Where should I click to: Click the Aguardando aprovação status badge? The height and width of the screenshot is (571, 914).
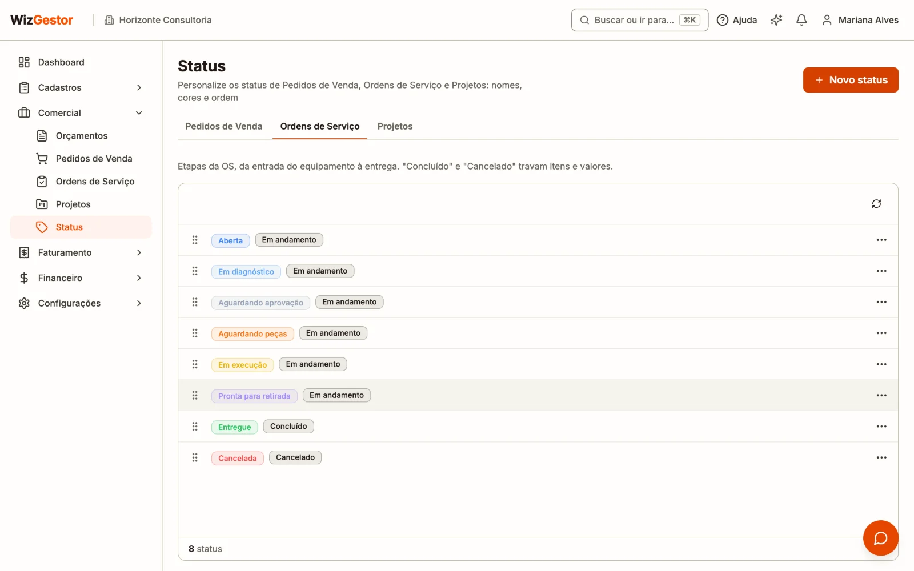pyautogui.click(x=260, y=303)
